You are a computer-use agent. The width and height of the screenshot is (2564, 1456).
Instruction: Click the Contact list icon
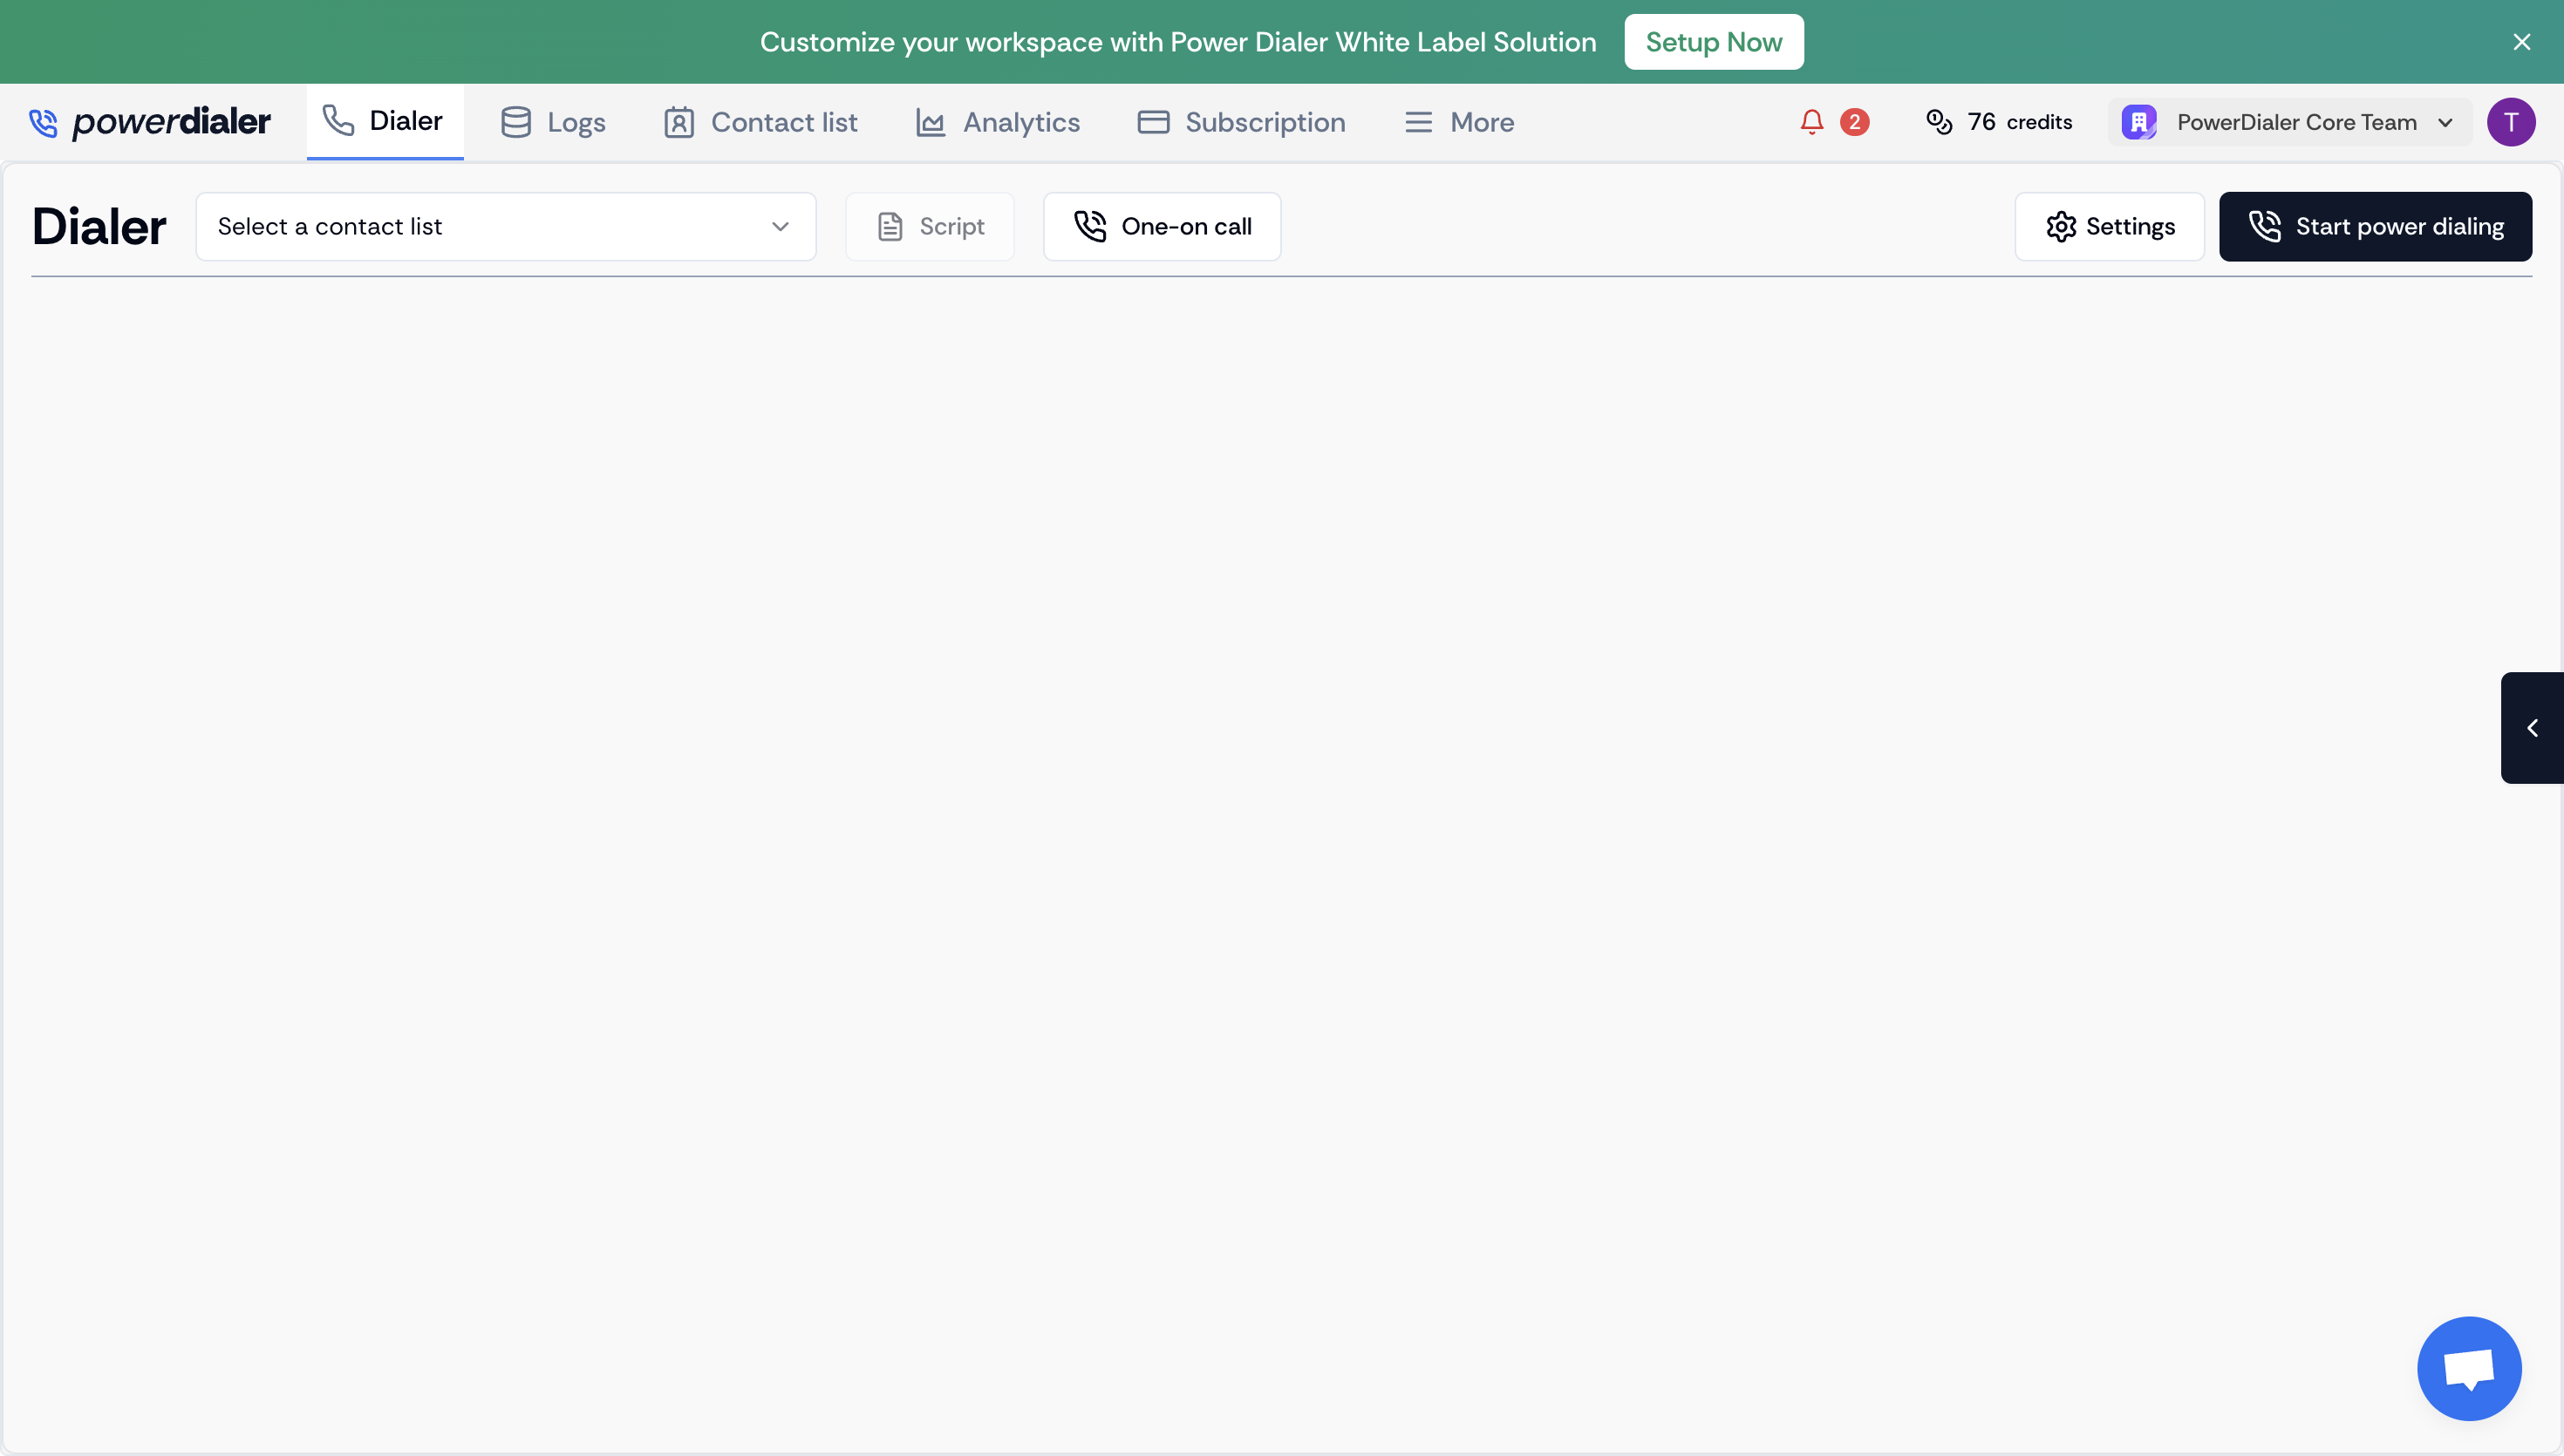[678, 121]
